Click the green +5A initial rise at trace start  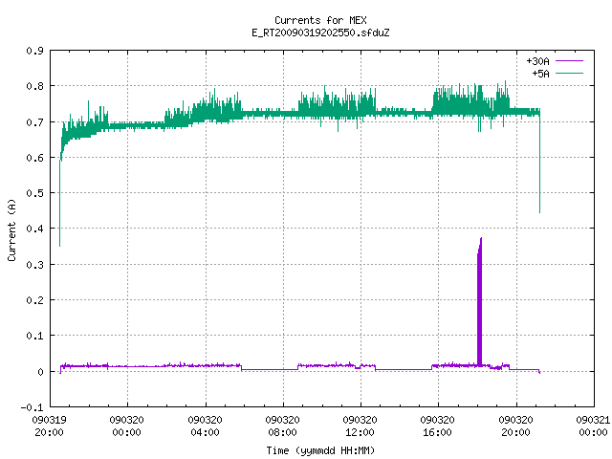coord(59,199)
